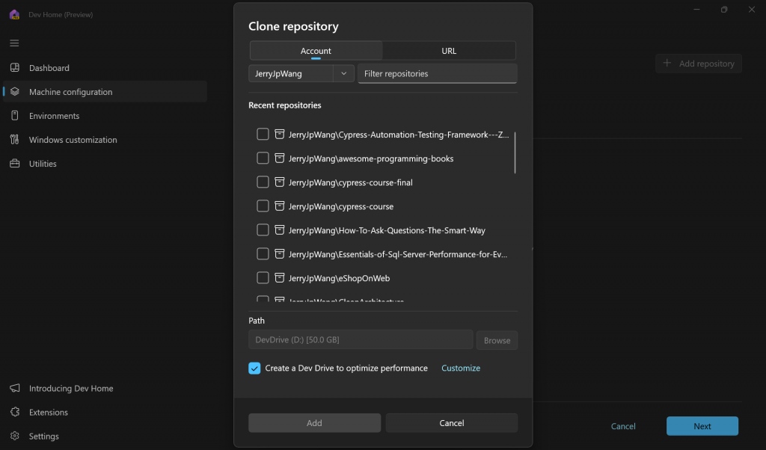Focus the Filter repositories field
Image resolution: width=766 pixels, height=450 pixels.
(437, 73)
